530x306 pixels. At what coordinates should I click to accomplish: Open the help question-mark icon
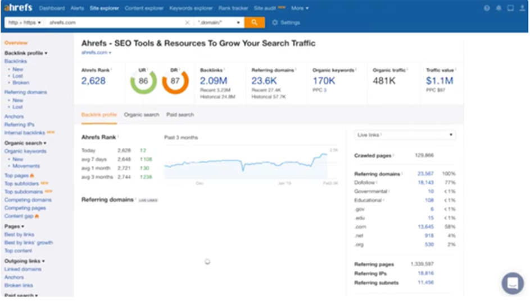(x=487, y=8)
